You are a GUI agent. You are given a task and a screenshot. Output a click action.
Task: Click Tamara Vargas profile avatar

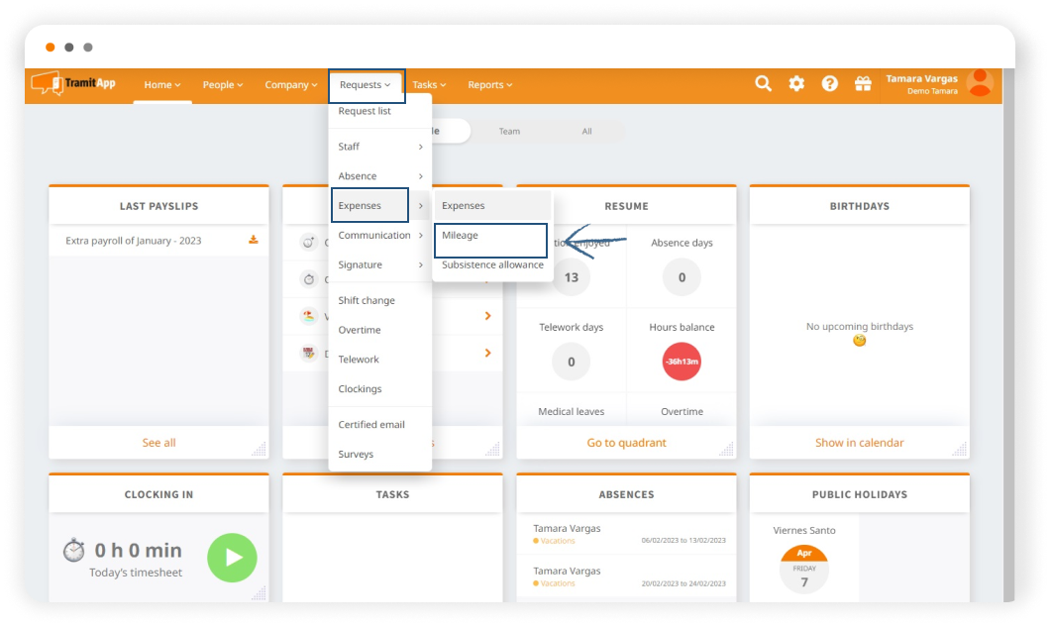click(x=979, y=83)
